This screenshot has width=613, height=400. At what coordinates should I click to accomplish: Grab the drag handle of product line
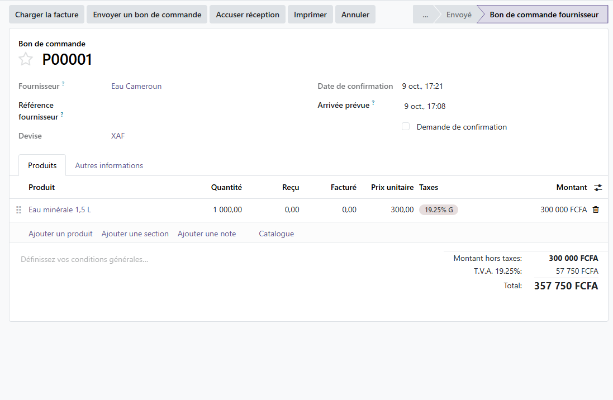pos(18,210)
